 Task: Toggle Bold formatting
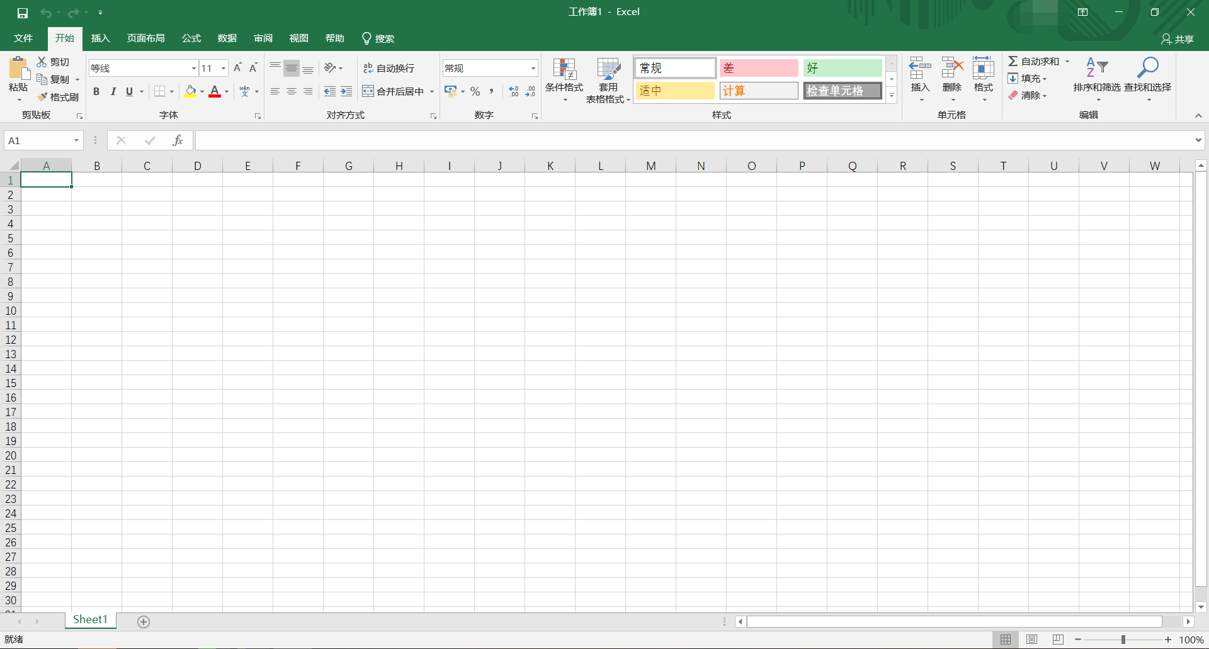tap(96, 91)
